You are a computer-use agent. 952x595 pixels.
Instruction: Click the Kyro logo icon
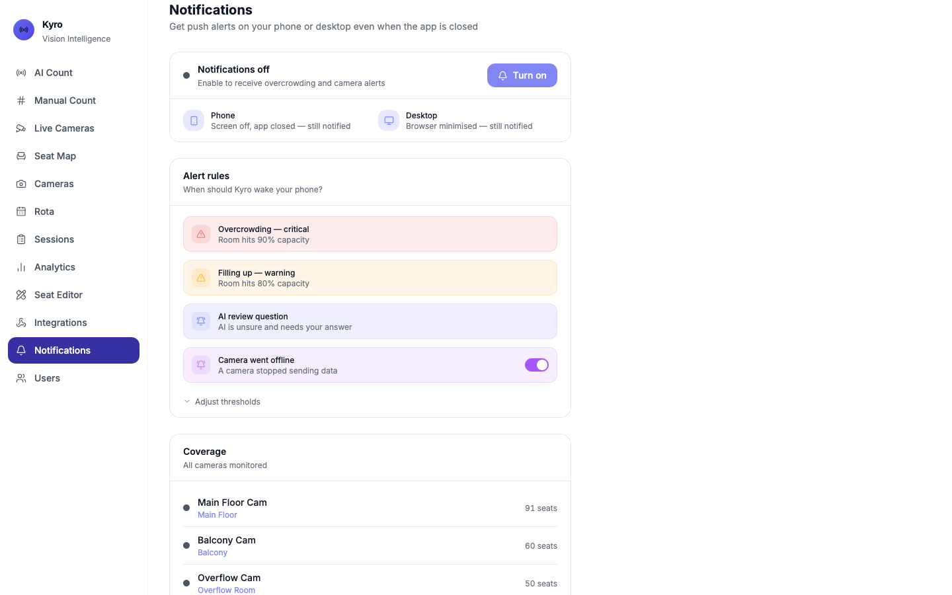tap(24, 30)
